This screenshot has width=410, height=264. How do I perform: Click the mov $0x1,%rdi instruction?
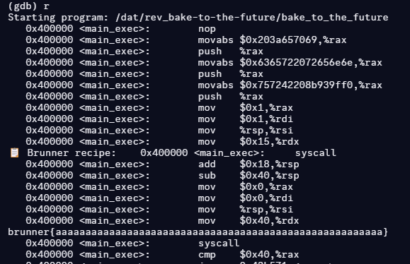tap(246, 119)
